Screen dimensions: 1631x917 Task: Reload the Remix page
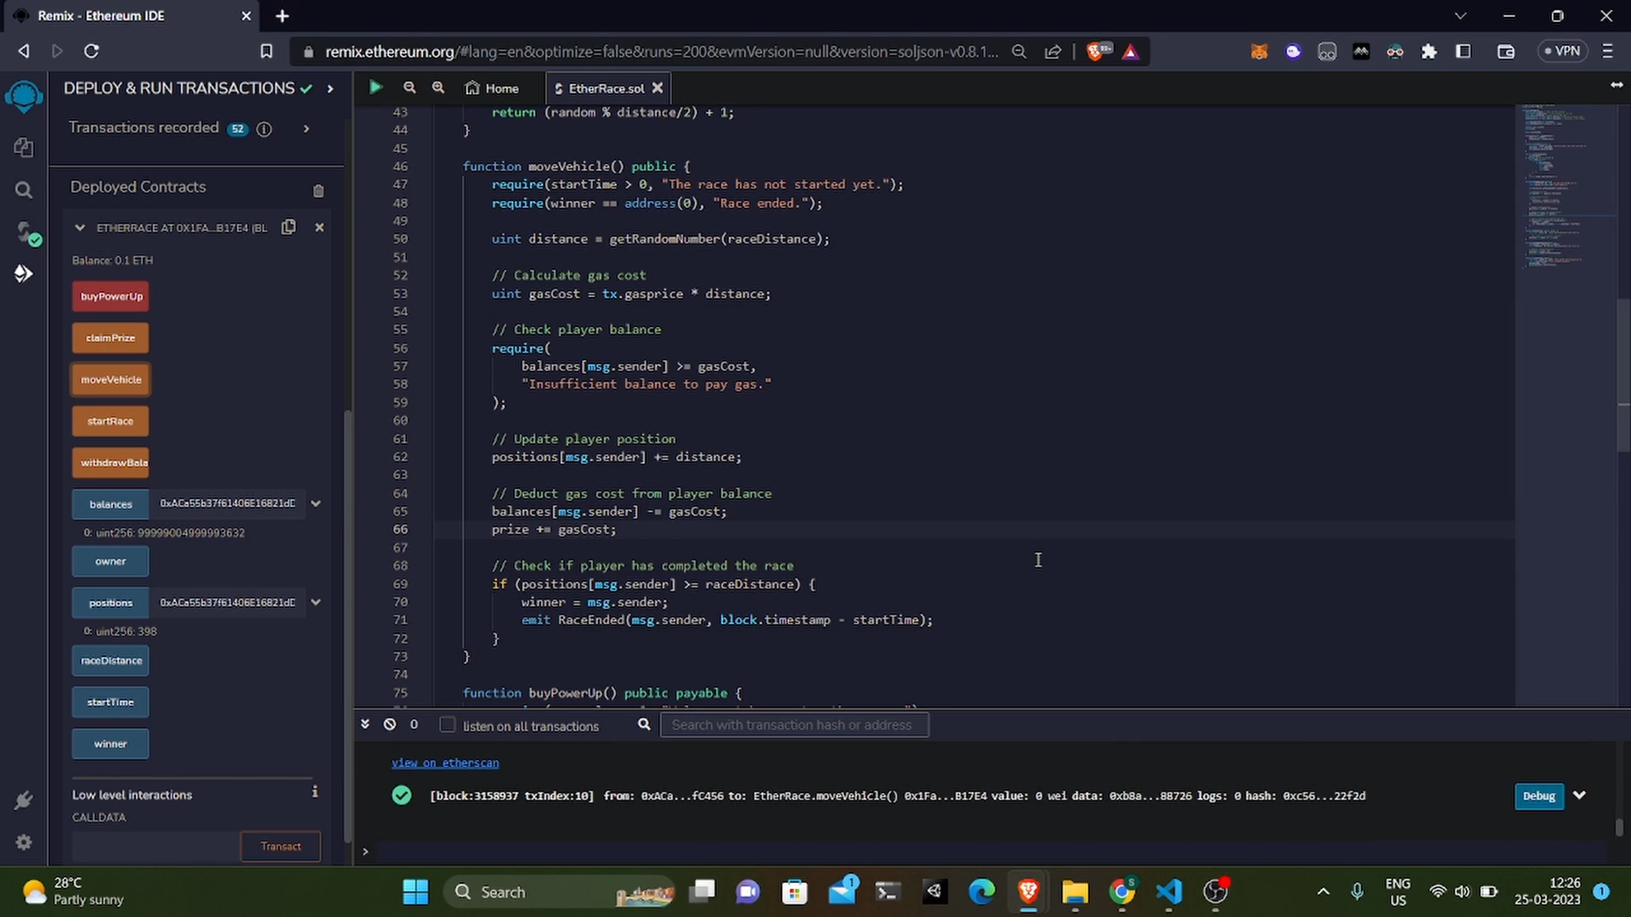pos(92,52)
